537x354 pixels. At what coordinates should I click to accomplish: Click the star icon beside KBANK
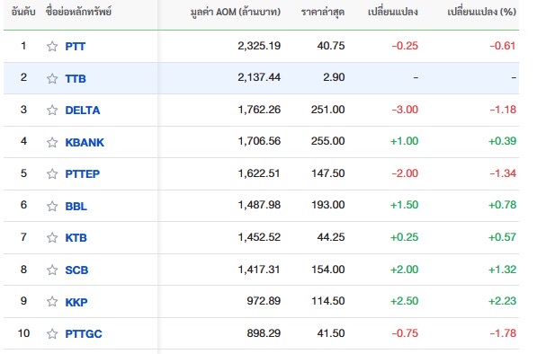pyautogui.click(x=52, y=142)
